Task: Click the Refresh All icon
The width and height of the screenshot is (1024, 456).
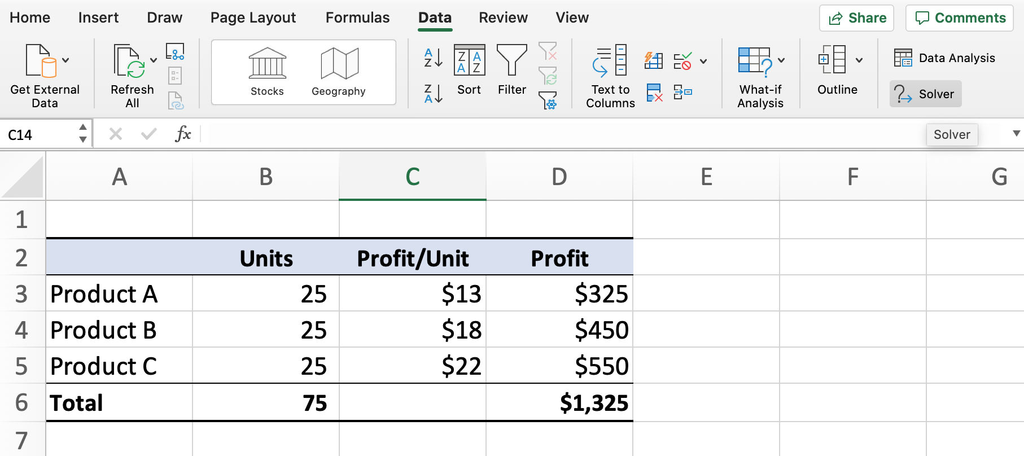Action: (129, 61)
